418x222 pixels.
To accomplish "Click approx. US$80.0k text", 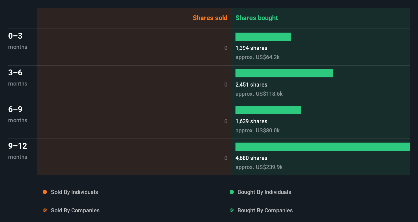I will click(257, 131).
